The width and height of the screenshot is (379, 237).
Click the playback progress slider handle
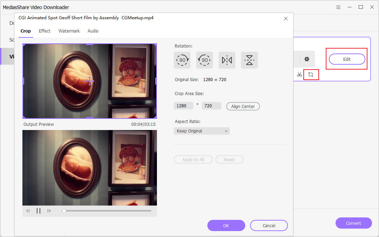[64, 211]
